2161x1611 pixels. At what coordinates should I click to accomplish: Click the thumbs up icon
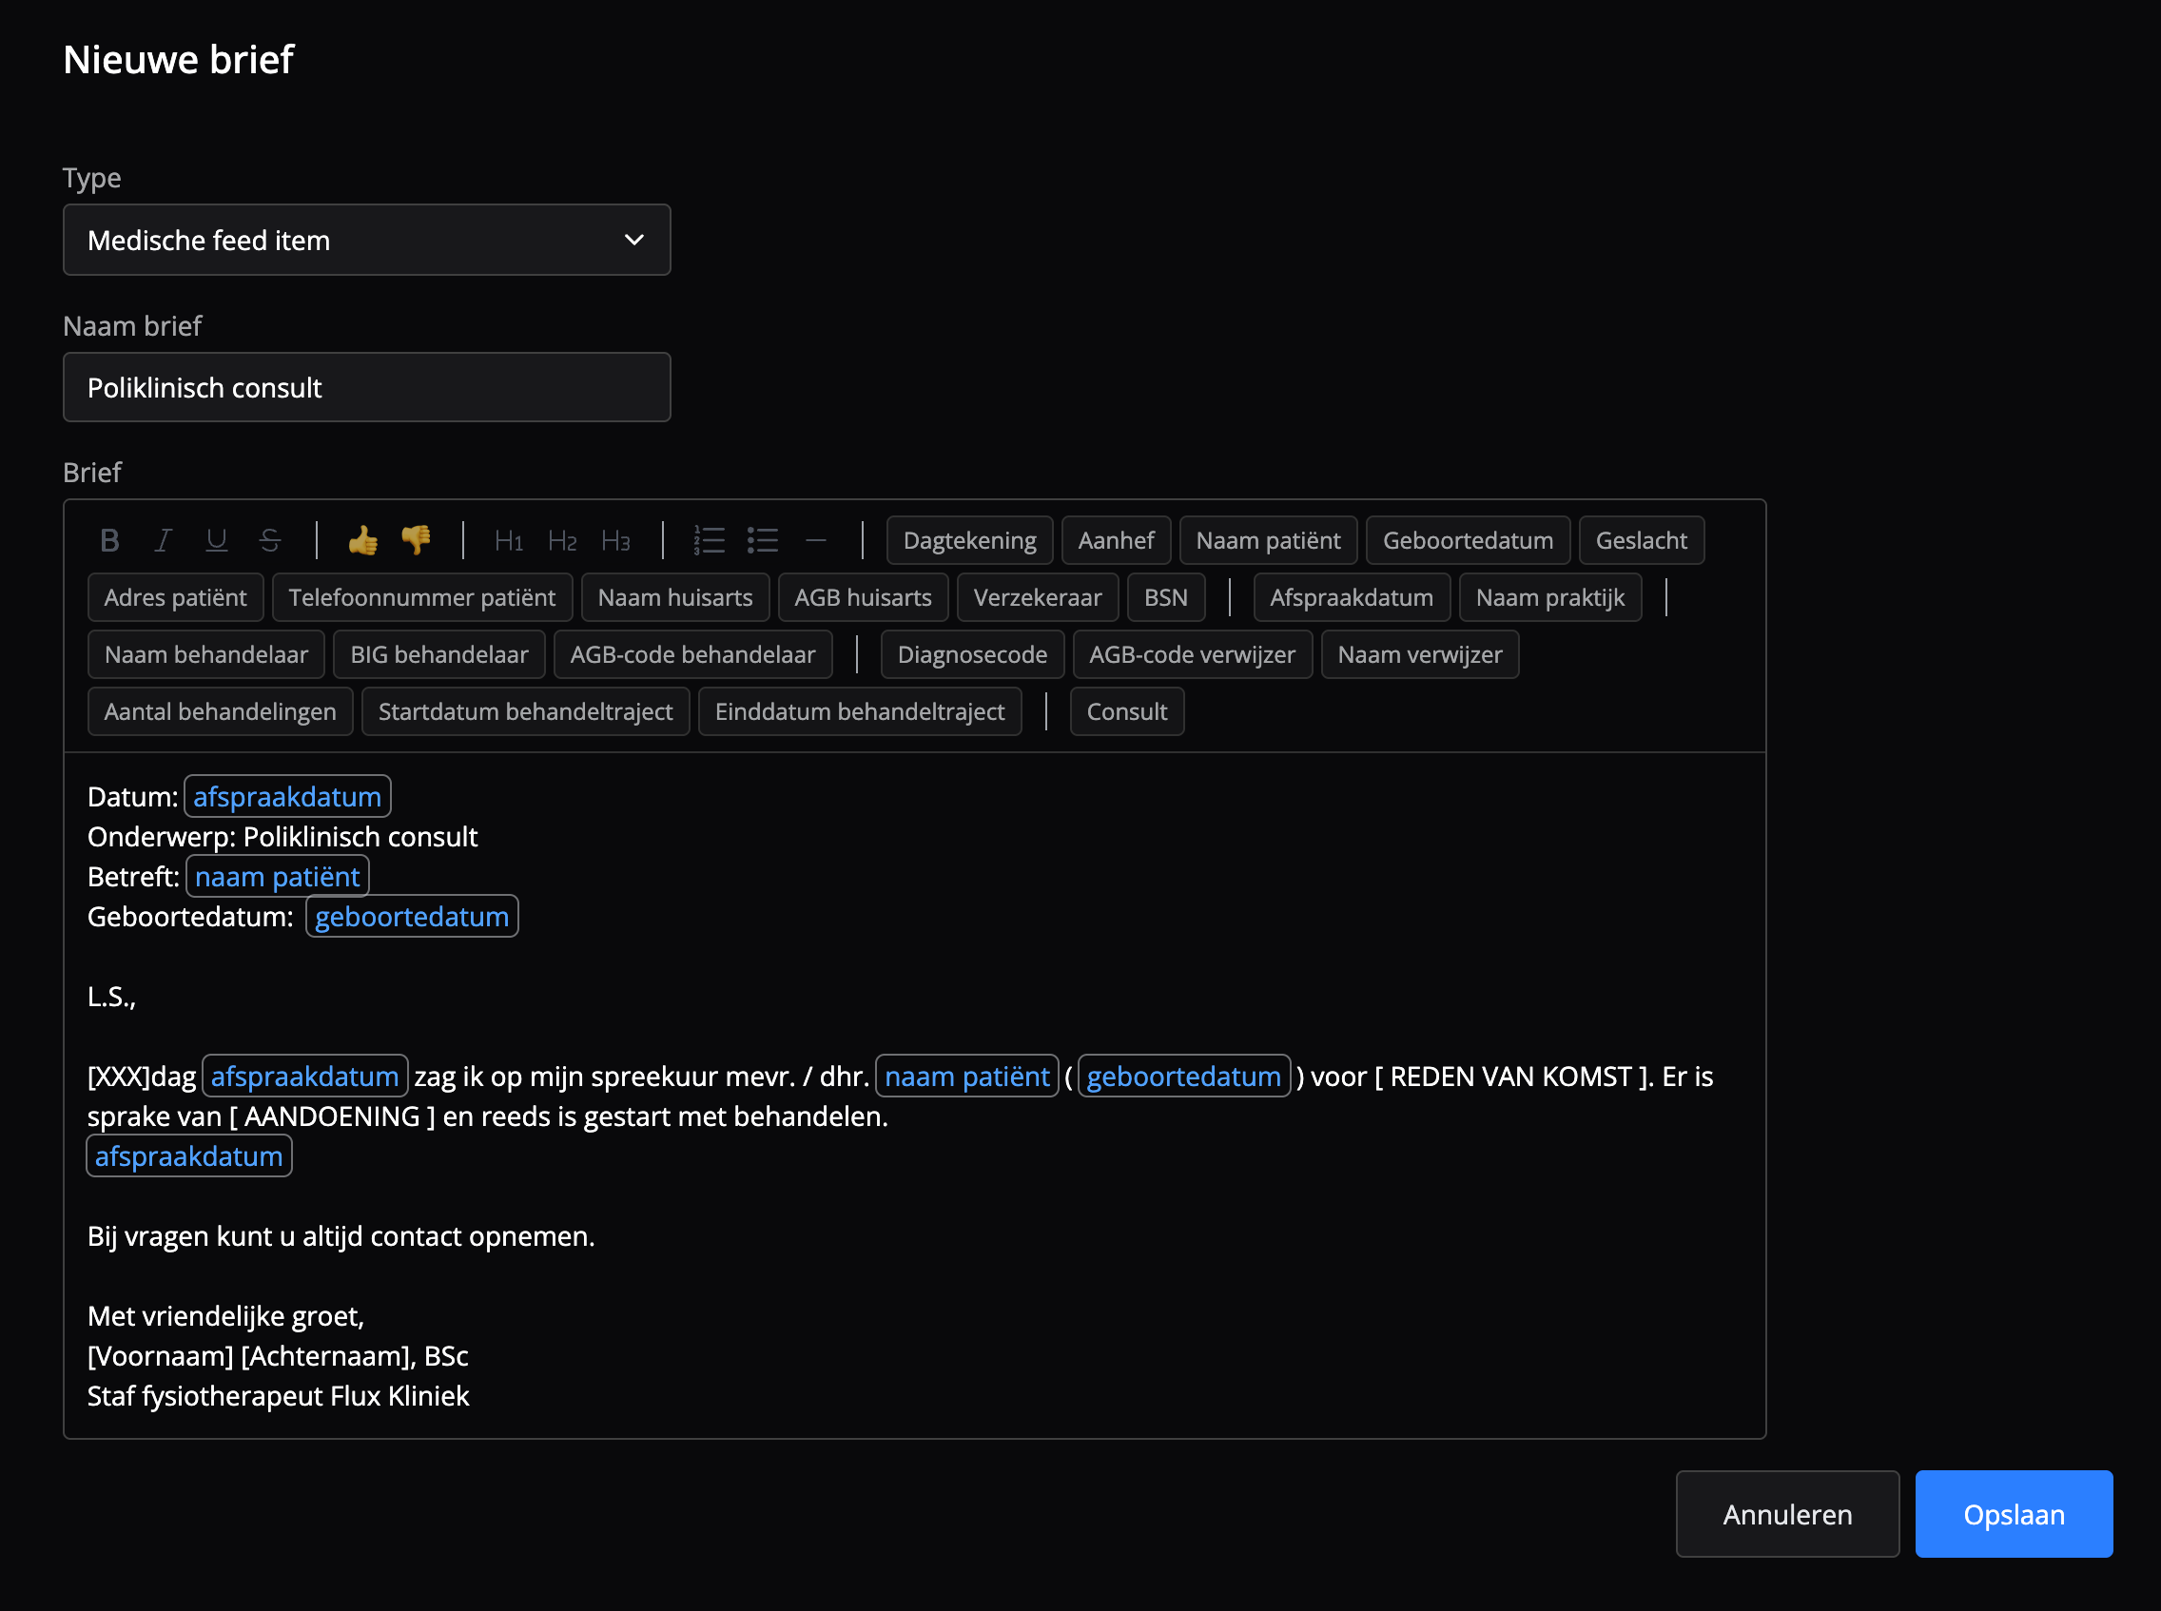click(x=362, y=540)
